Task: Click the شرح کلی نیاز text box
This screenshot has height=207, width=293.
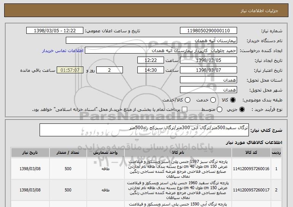Action: (x=144, y=130)
